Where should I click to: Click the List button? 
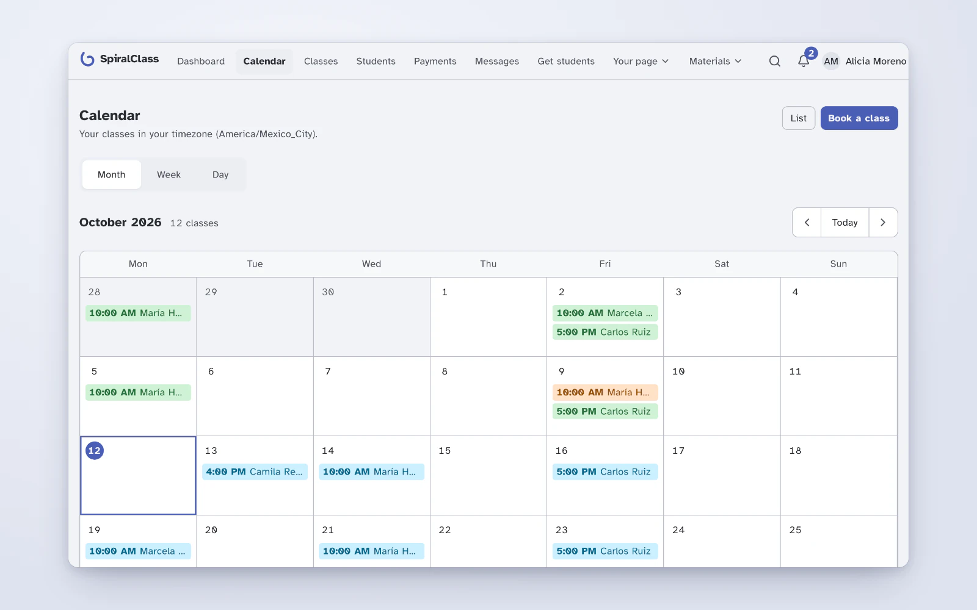coord(799,118)
